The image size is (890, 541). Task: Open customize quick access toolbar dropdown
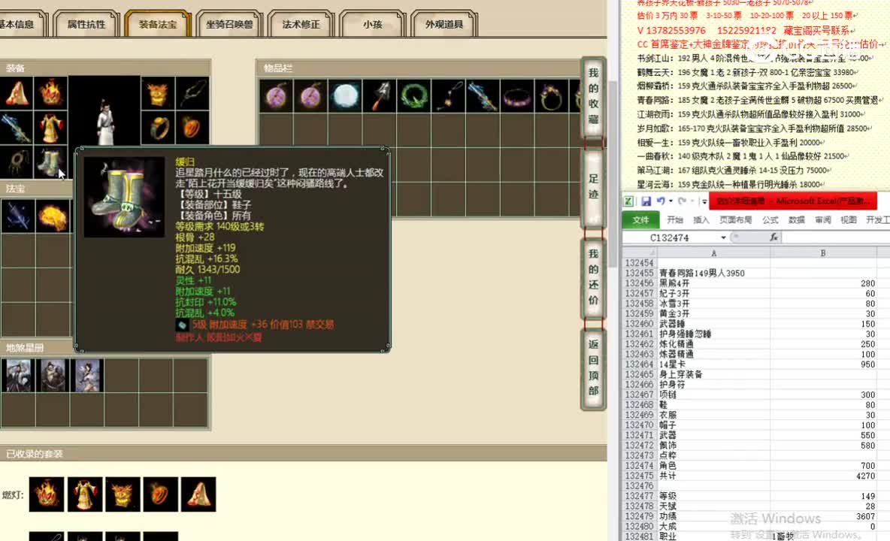pyautogui.click(x=704, y=201)
